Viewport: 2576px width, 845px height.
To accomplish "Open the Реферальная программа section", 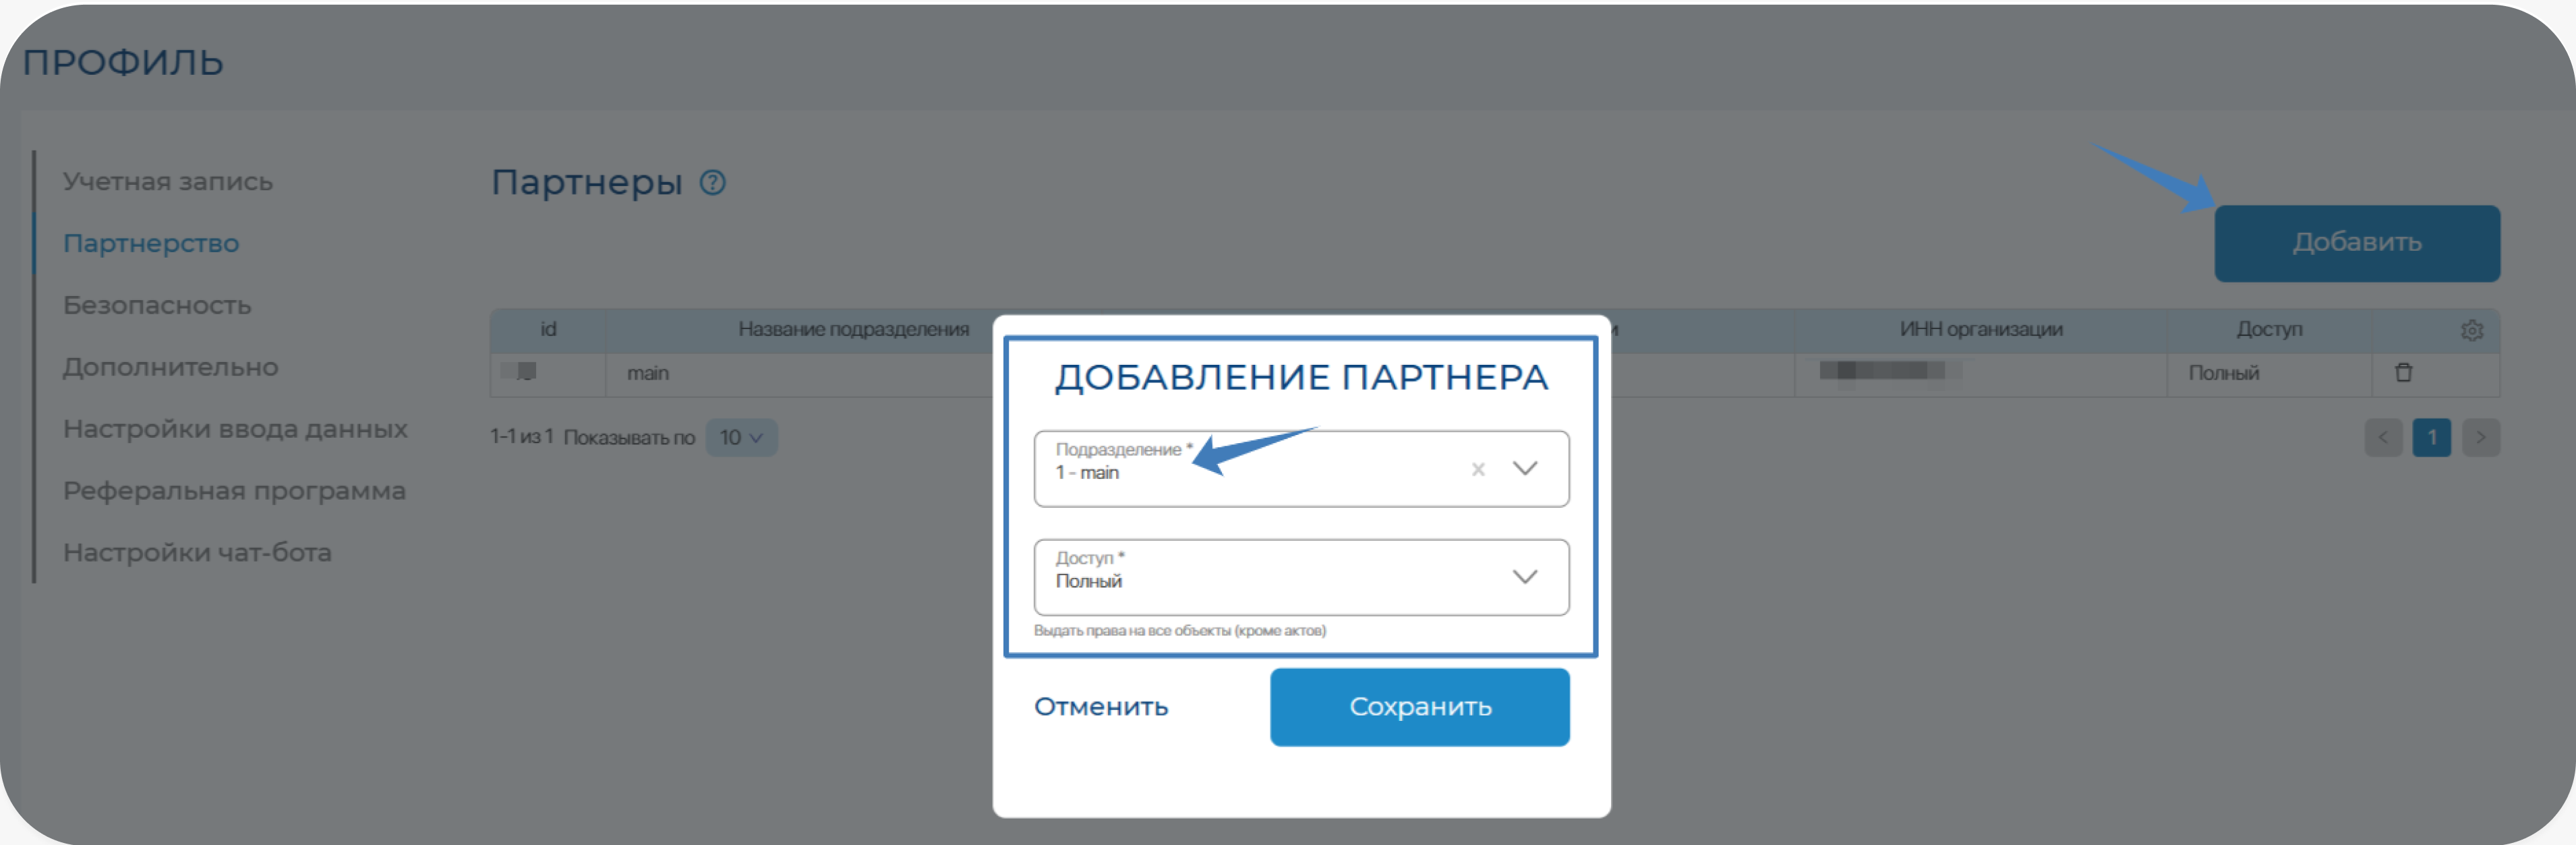I will point(234,492).
